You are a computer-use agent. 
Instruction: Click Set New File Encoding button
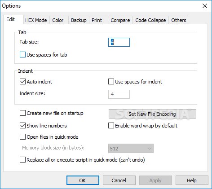click(152, 114)
